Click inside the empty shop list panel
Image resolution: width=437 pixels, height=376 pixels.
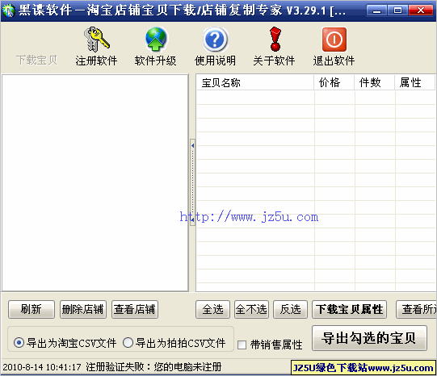point(95,182)
